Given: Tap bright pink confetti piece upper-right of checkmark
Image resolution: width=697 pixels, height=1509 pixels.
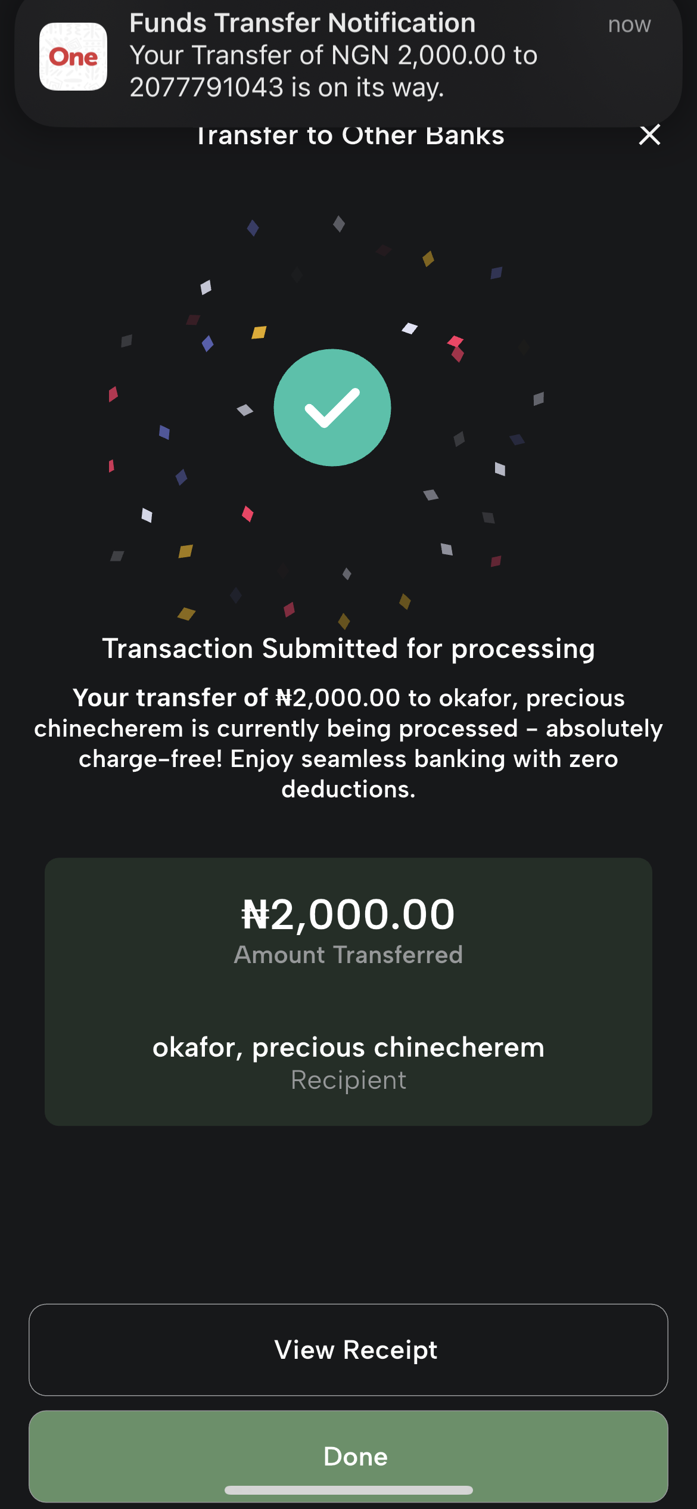Looking at the screenshot, I should click(456, 342).
